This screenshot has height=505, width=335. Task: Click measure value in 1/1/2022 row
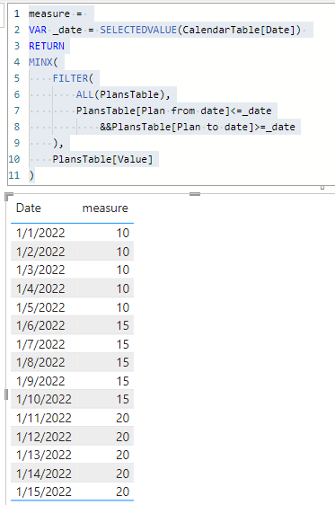[123, 233]
